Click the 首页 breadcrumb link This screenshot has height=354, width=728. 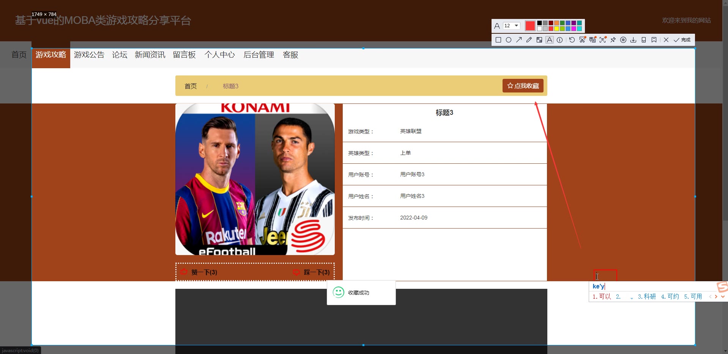[191, 86]
